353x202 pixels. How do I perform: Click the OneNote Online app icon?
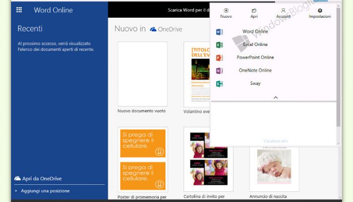point(219,71)
